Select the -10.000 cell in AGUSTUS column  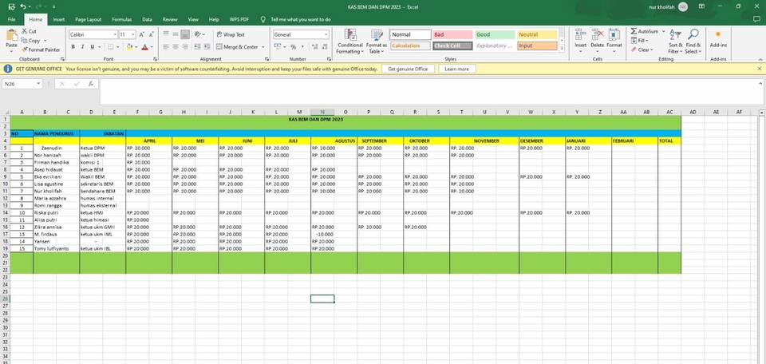[322, 234]
